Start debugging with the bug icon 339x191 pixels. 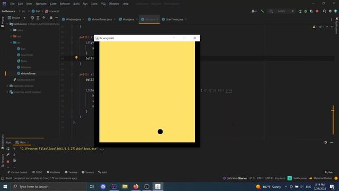tap(306, 11)
